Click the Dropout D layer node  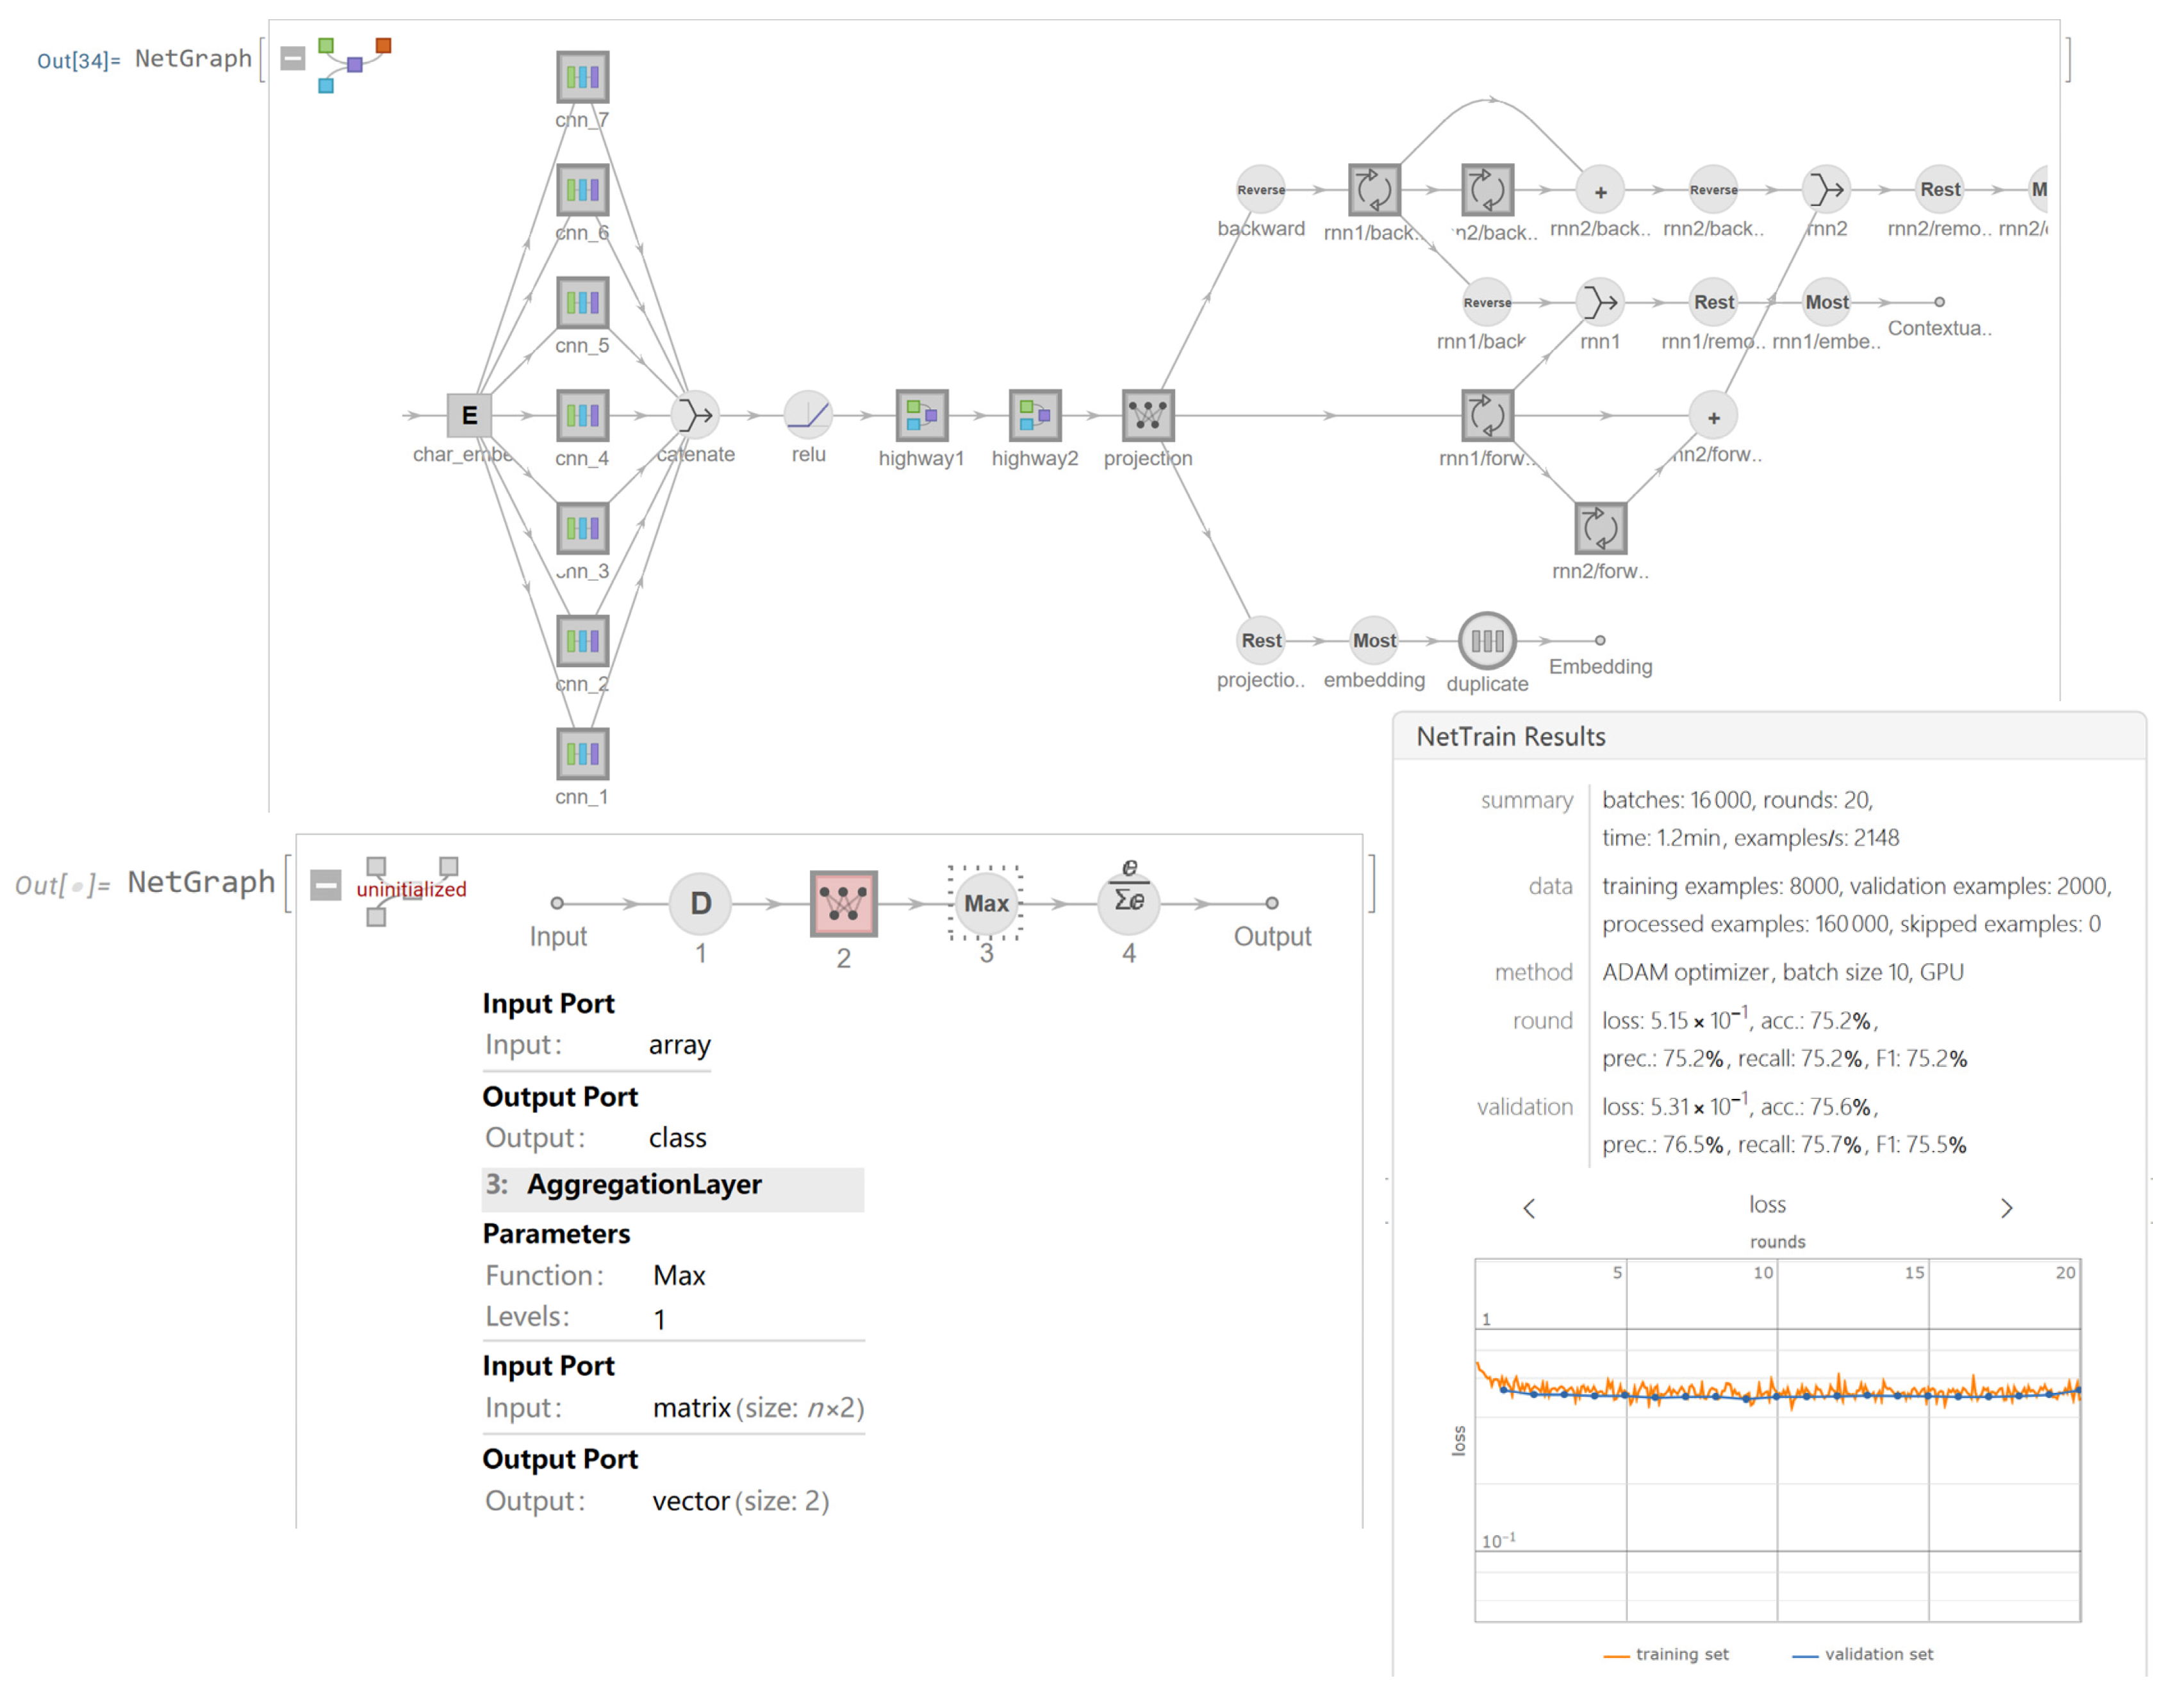699,902
